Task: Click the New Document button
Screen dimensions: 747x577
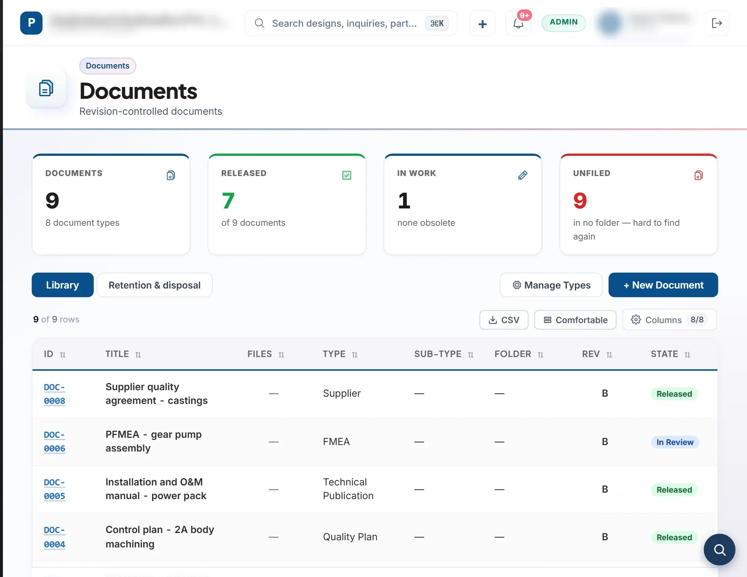Action: (663, 285)
